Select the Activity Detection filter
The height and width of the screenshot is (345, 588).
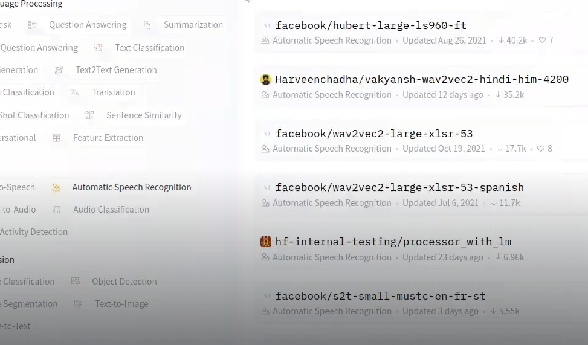[x=34, y=232]
